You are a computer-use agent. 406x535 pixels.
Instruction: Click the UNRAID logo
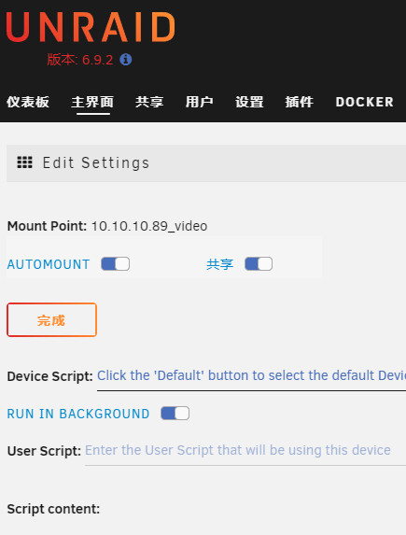click(91, 27)
